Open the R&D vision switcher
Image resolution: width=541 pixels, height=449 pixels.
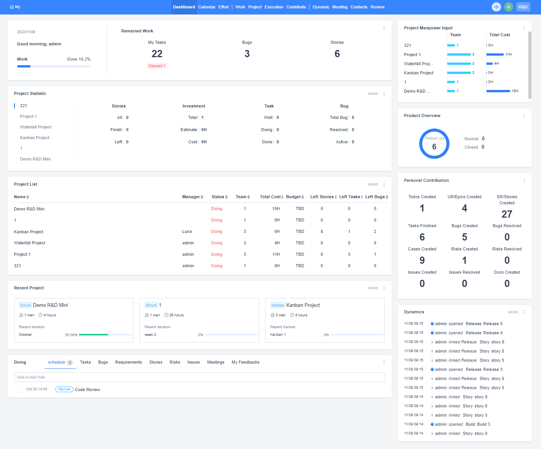pos(523,7)
